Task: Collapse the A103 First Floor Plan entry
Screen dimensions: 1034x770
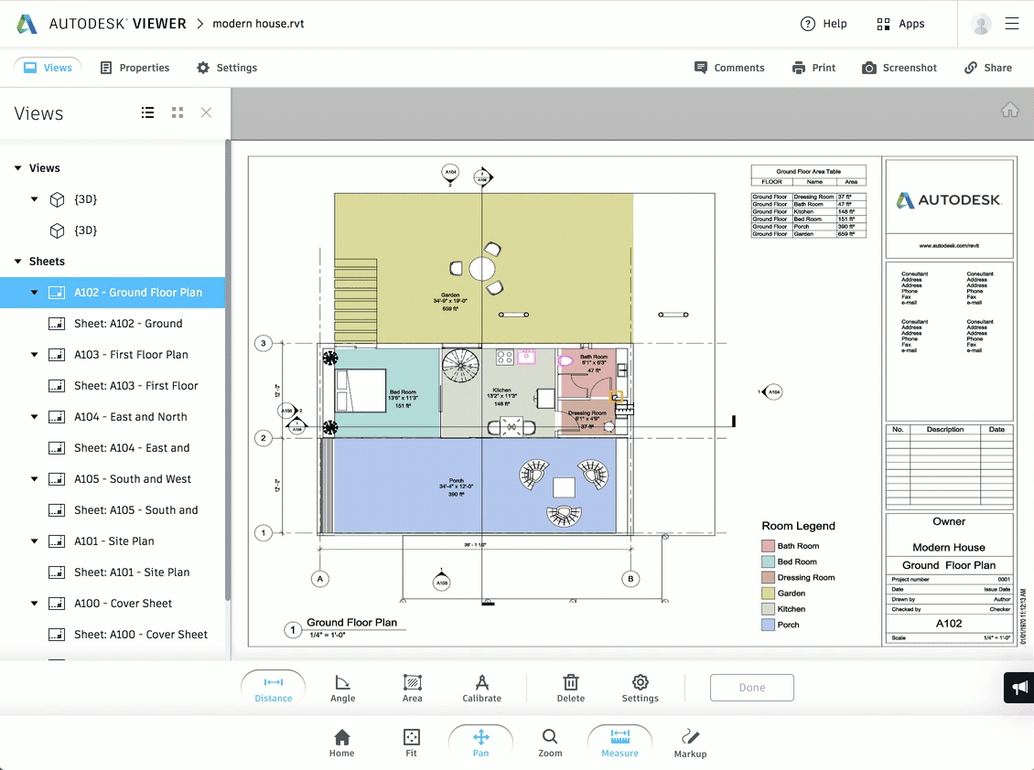Action: click(34, 354)
